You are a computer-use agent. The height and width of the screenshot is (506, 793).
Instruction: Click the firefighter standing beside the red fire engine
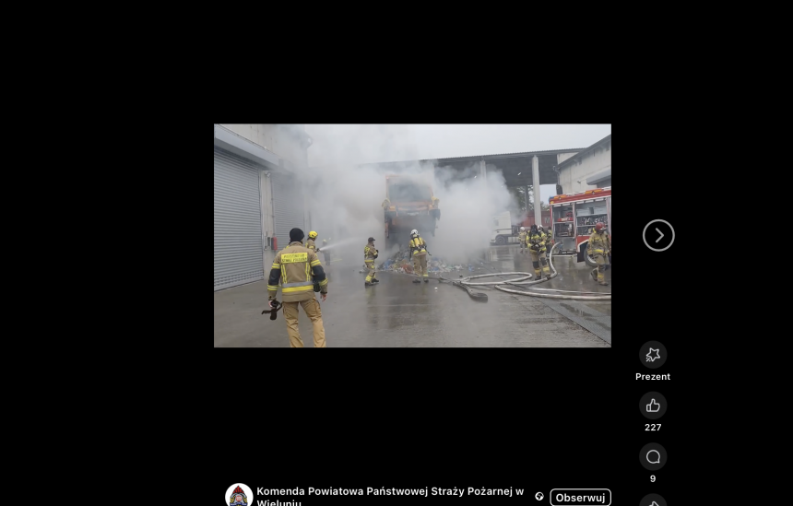(x=598, y=252)
